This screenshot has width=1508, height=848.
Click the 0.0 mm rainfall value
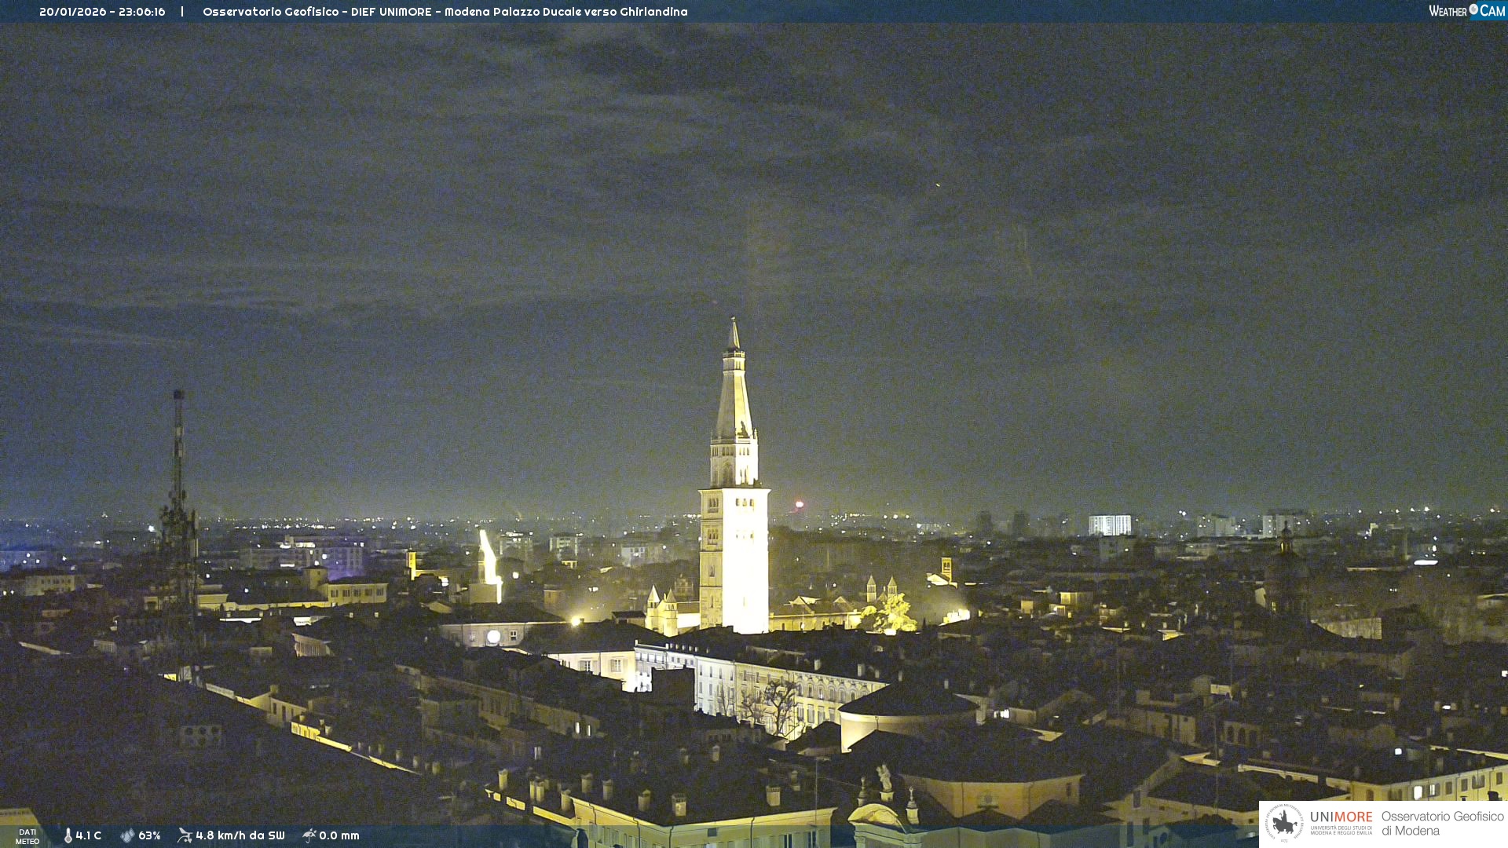pos(339,835)
